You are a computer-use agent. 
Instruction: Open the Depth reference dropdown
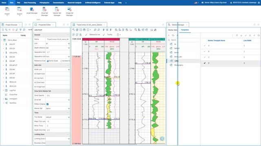click(58, 48)
